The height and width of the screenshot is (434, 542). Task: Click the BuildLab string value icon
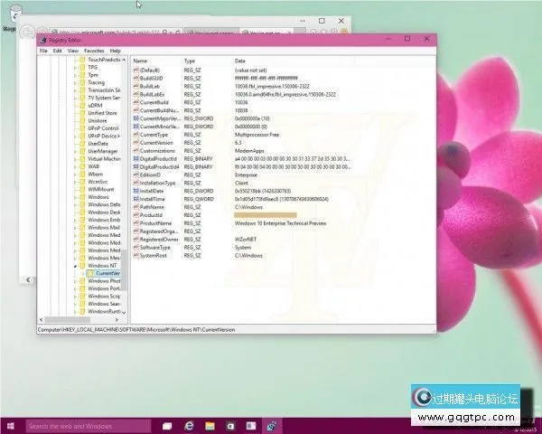point(136,86)
